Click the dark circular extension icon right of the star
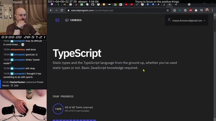 click(174, 10)
